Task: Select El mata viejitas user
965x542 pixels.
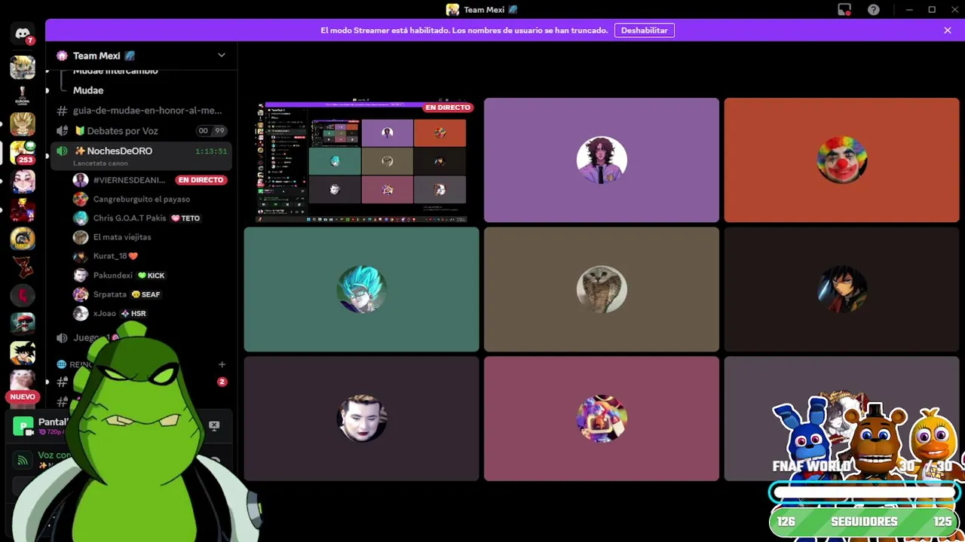Action: (x=151, y=237)
